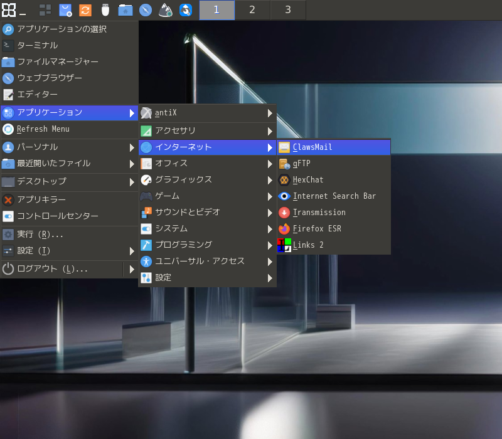The height and width of the screenshot is (439, 502).
Task: Click the orange refresh icon in the top panel
Action: (85, 10)
